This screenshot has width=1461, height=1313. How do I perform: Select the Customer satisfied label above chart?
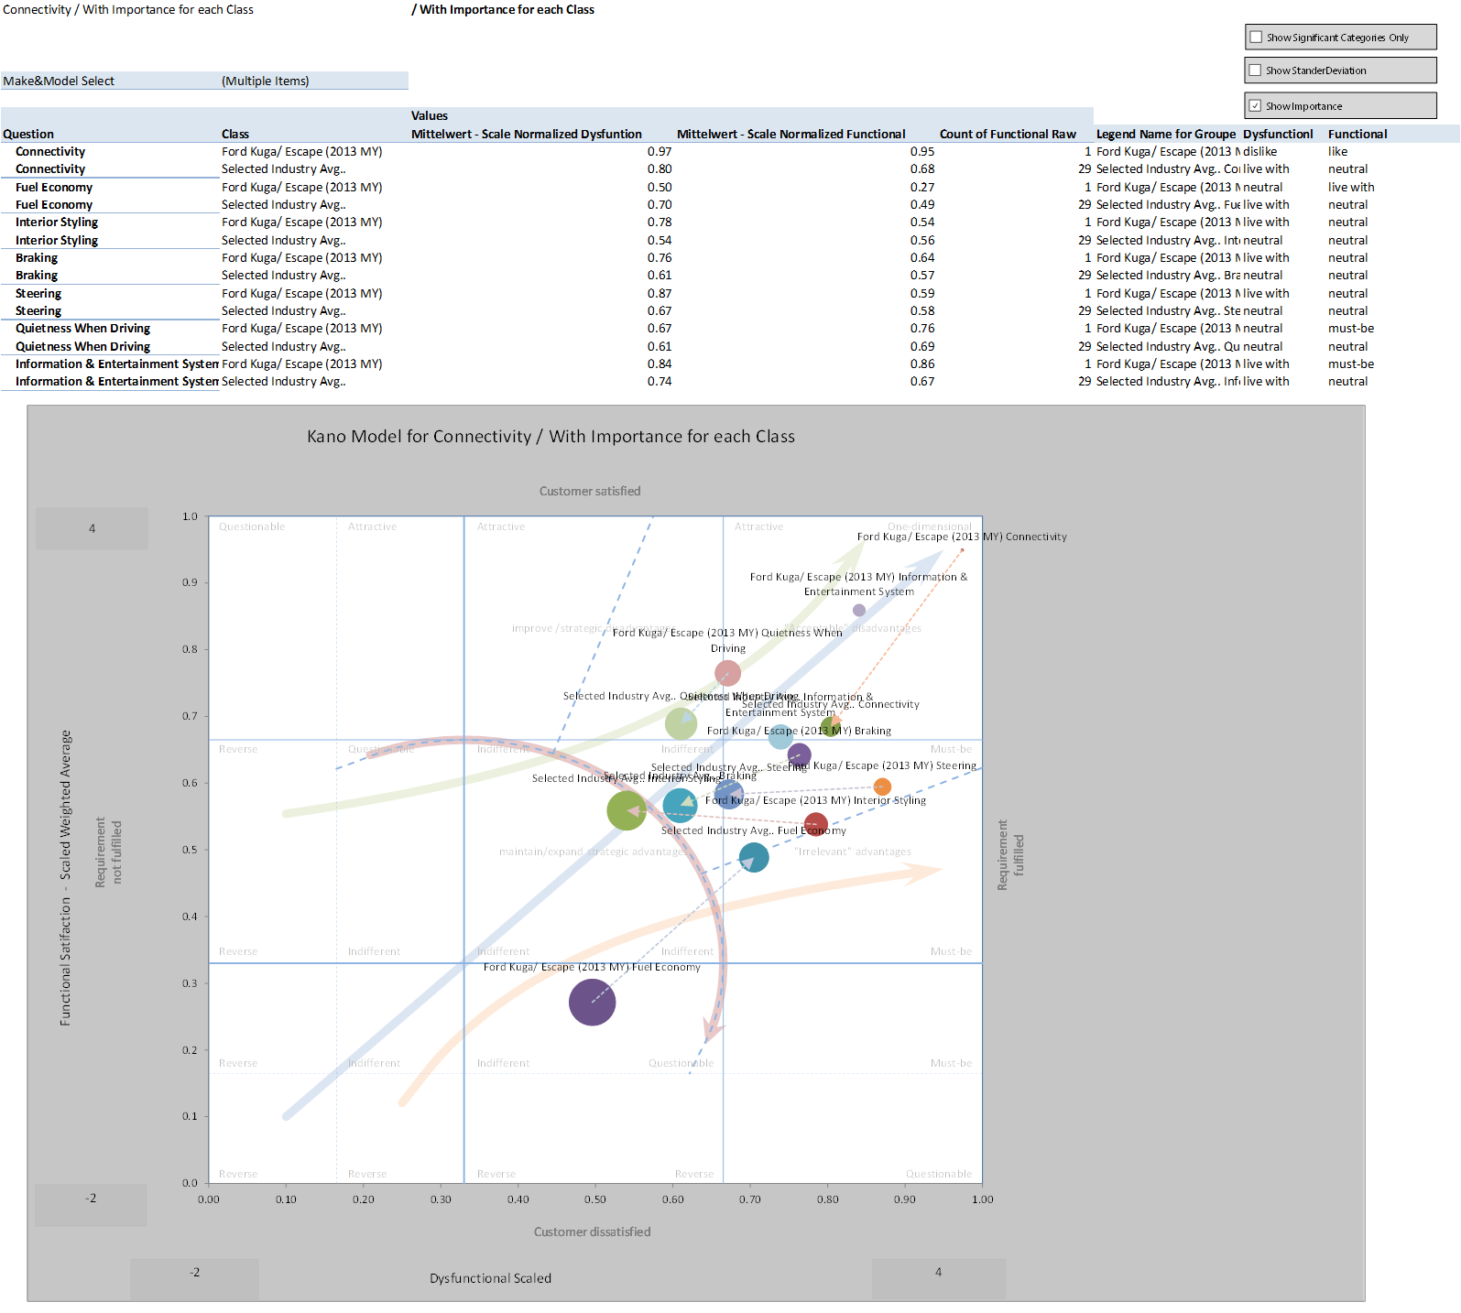click(590, 492)
